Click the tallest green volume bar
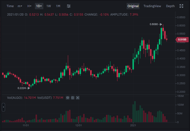This screenshot has width=190, height=131. click(135, 112)
